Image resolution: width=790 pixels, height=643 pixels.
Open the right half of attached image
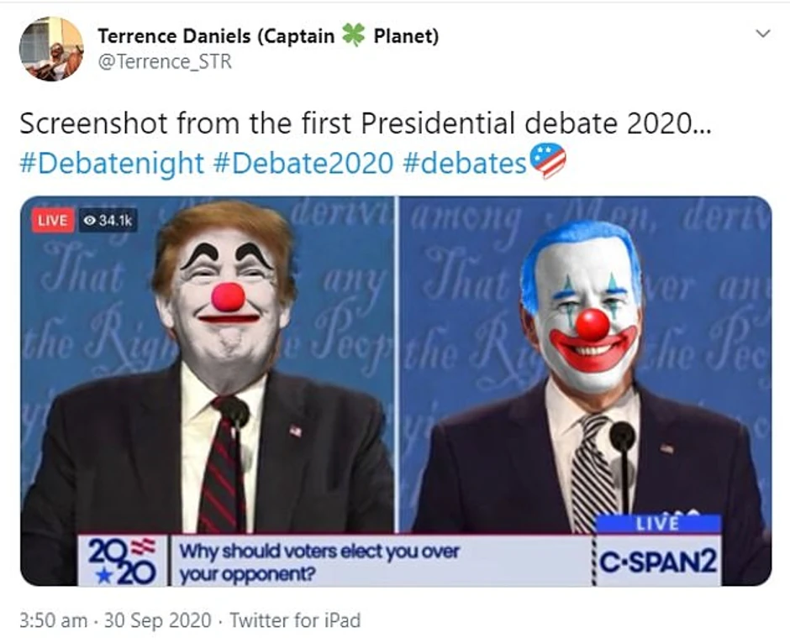[585, 390]
